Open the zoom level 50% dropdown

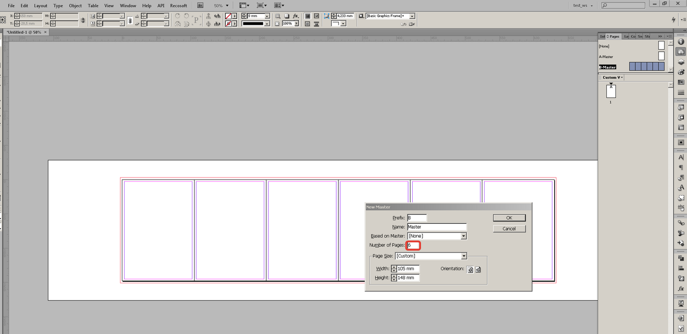coord(227,5)
